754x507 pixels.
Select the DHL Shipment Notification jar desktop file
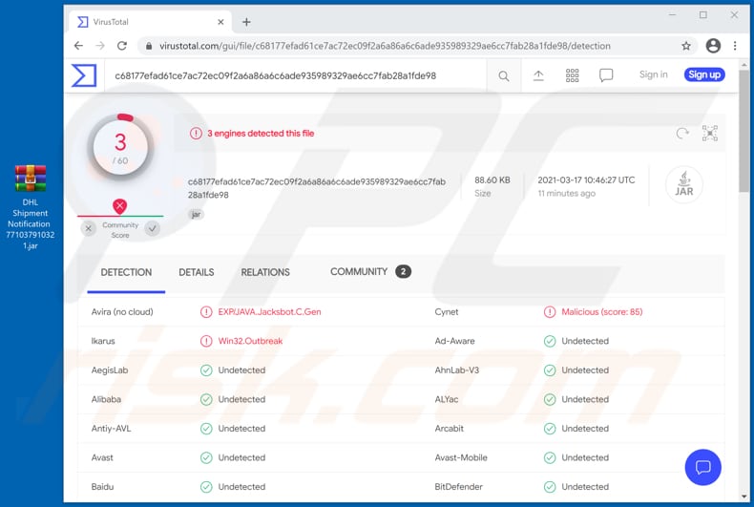[31, 207]
